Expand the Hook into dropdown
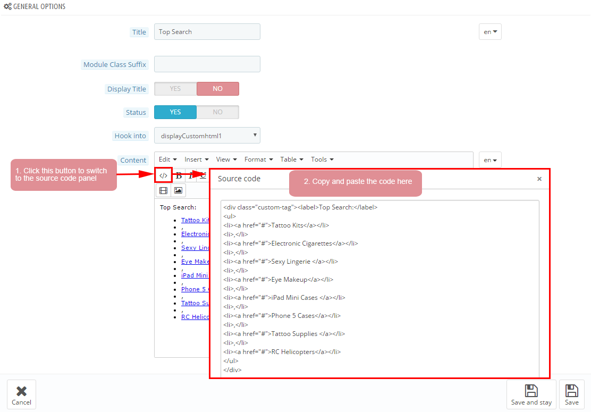This screenshot has height=412, width=591. 207,136
